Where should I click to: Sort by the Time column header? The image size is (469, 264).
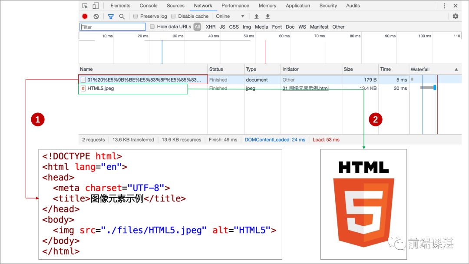tap(393, 69)
